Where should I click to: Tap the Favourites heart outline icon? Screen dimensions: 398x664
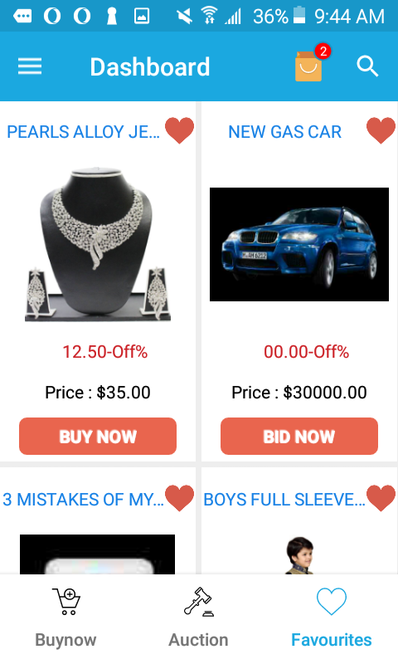[x=332, y=601]
